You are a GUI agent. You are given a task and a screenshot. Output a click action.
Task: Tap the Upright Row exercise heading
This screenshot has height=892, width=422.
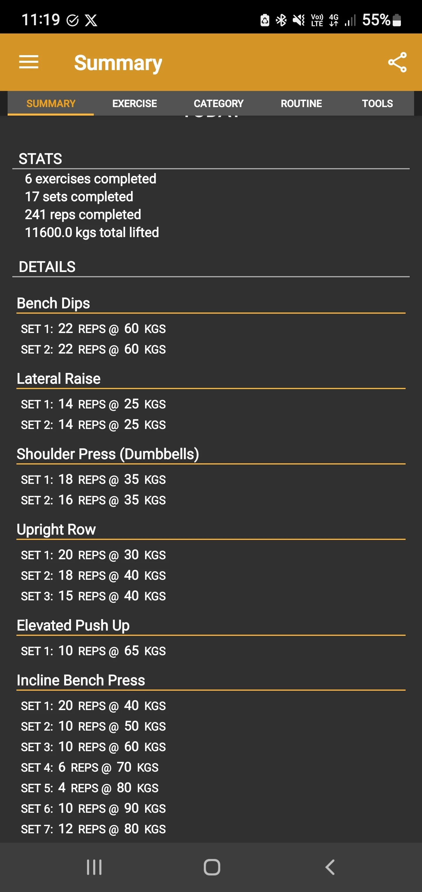(x=56, y=530)
